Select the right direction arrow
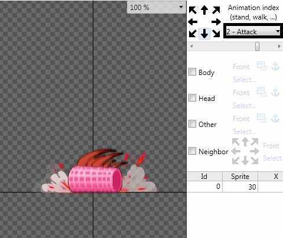 pyautogui.click(x=216, y=22)
